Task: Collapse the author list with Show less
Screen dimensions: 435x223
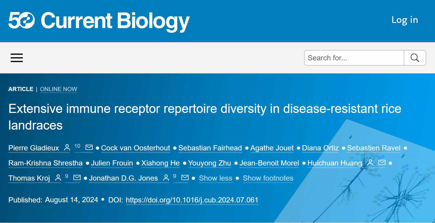Action: point(216,178)
